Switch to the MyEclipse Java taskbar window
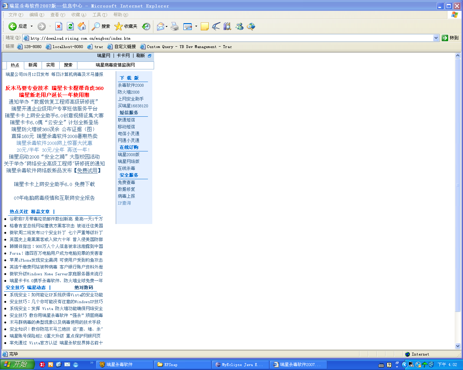This screenshot has width=463, height=370. (241, 365)
